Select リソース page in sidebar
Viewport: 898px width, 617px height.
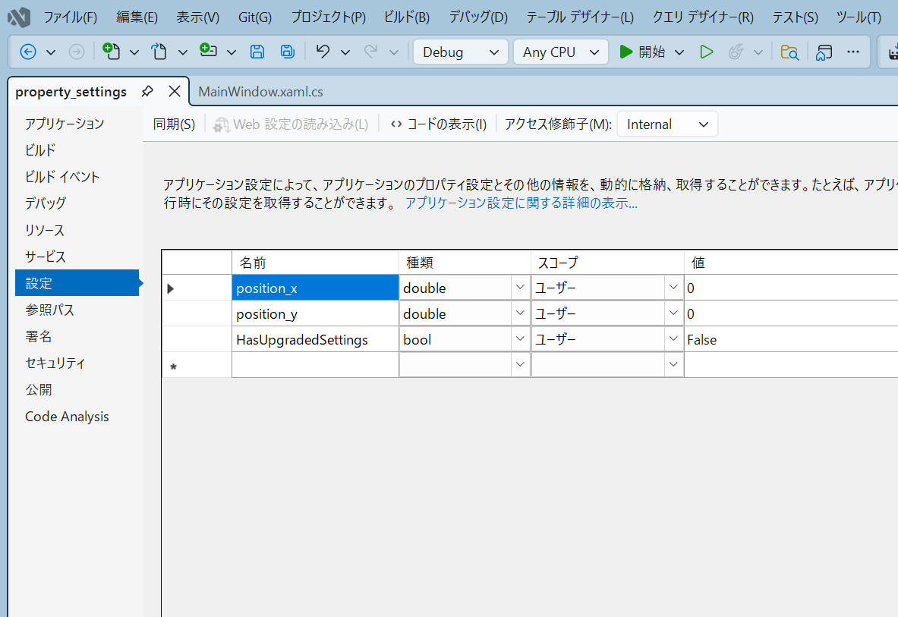[x=45, y=230]
